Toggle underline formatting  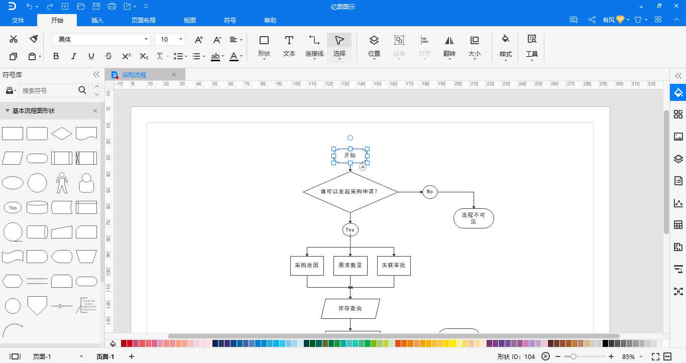pos(91,56)
